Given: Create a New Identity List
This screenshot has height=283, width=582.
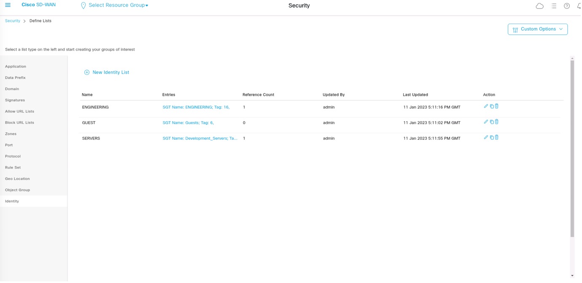Looking at the screenshot, I should [106, 72].
